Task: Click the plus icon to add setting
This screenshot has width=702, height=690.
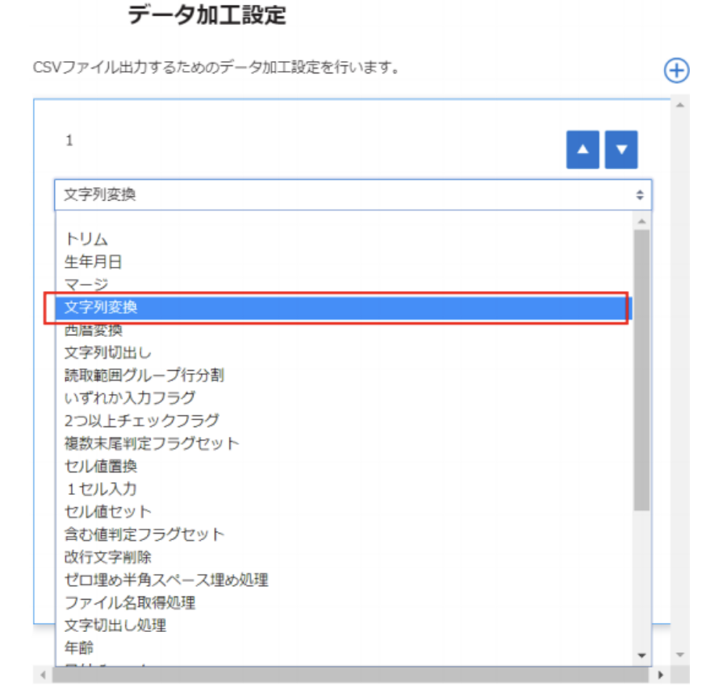Action: [x=676, y=71]
